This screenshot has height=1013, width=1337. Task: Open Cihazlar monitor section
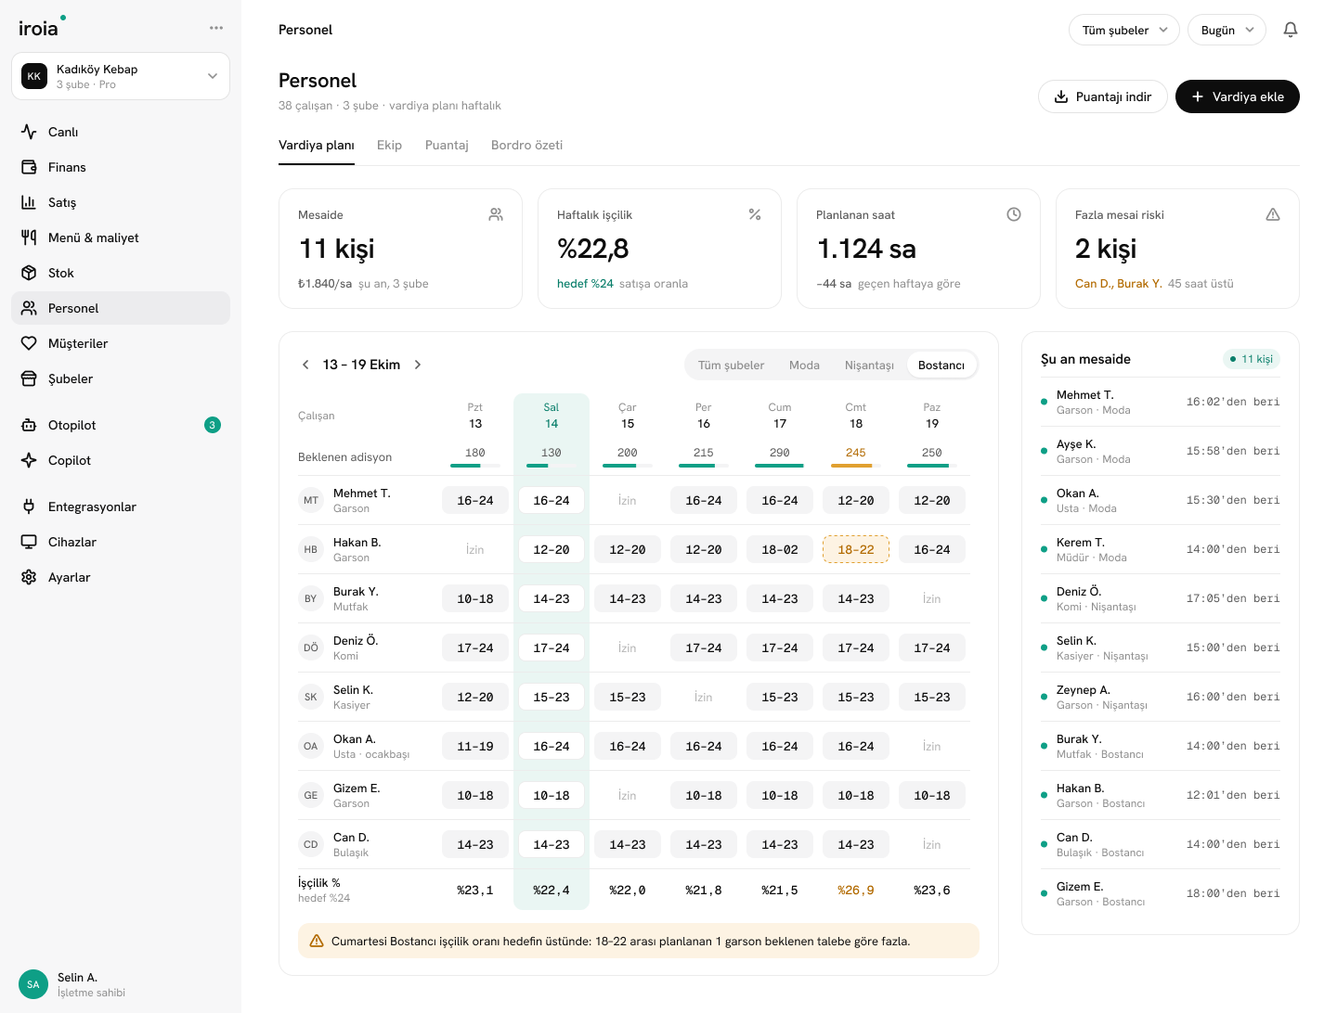coord(121,542)
